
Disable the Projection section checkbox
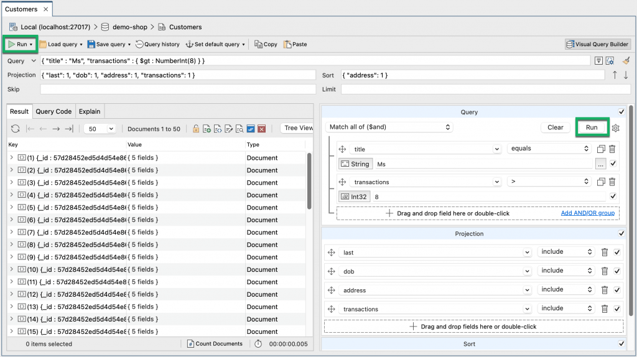[x=621, y=234]
